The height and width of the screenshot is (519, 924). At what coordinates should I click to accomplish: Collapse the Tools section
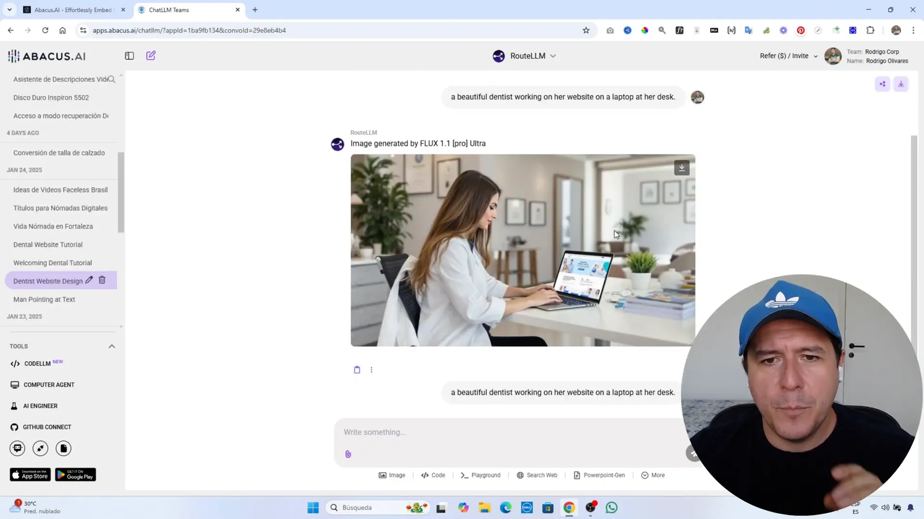112,346
